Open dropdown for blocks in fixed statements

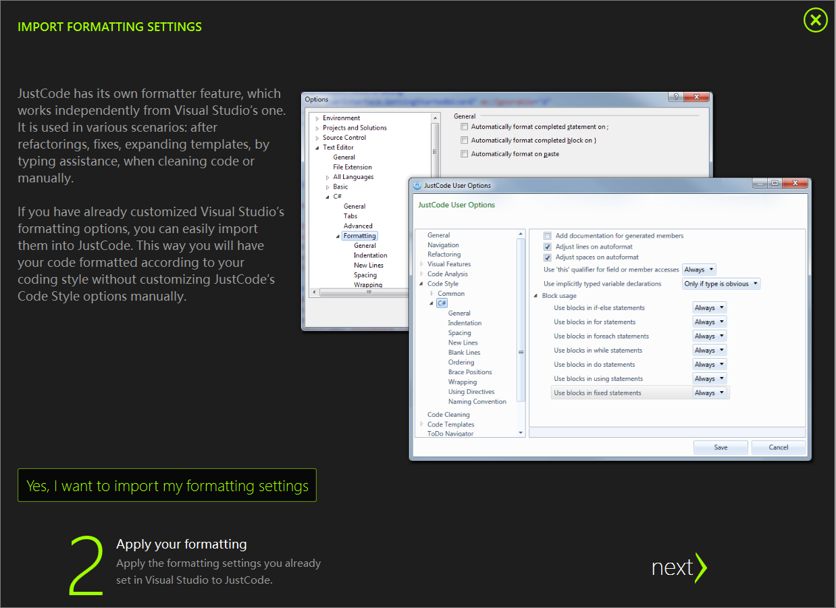[709, 392]
